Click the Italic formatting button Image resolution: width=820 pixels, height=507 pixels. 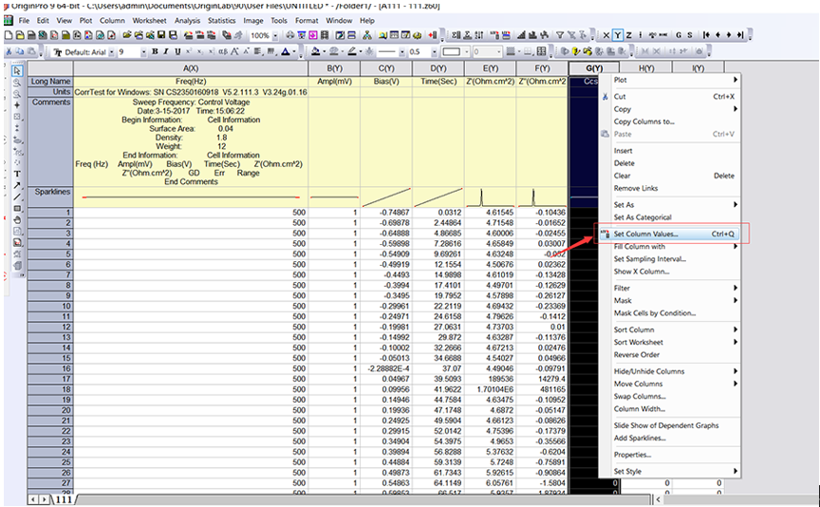pyautogui.click(x=166, y=51)
